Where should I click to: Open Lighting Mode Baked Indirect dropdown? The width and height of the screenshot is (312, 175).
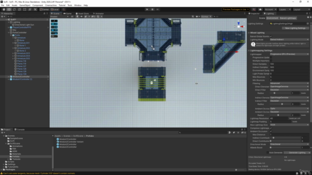tap(289, 40)
